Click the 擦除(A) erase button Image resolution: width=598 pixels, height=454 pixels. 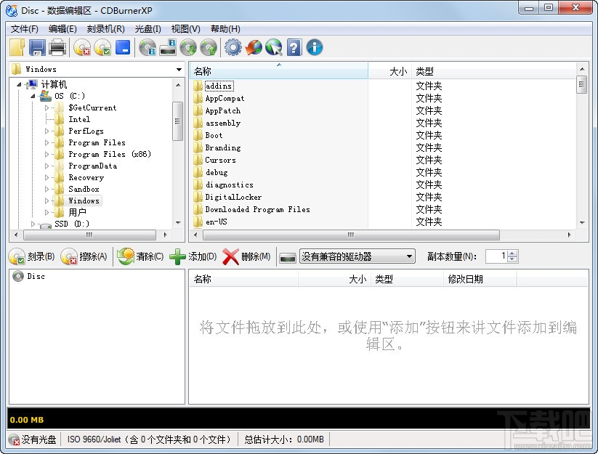click(x=84, y=256)
